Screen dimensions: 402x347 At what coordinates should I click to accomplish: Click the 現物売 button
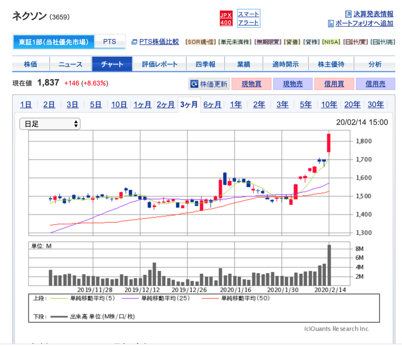pyautogui.click(x=293, y=84)
